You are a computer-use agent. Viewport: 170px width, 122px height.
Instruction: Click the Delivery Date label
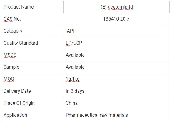coord(17,91)
